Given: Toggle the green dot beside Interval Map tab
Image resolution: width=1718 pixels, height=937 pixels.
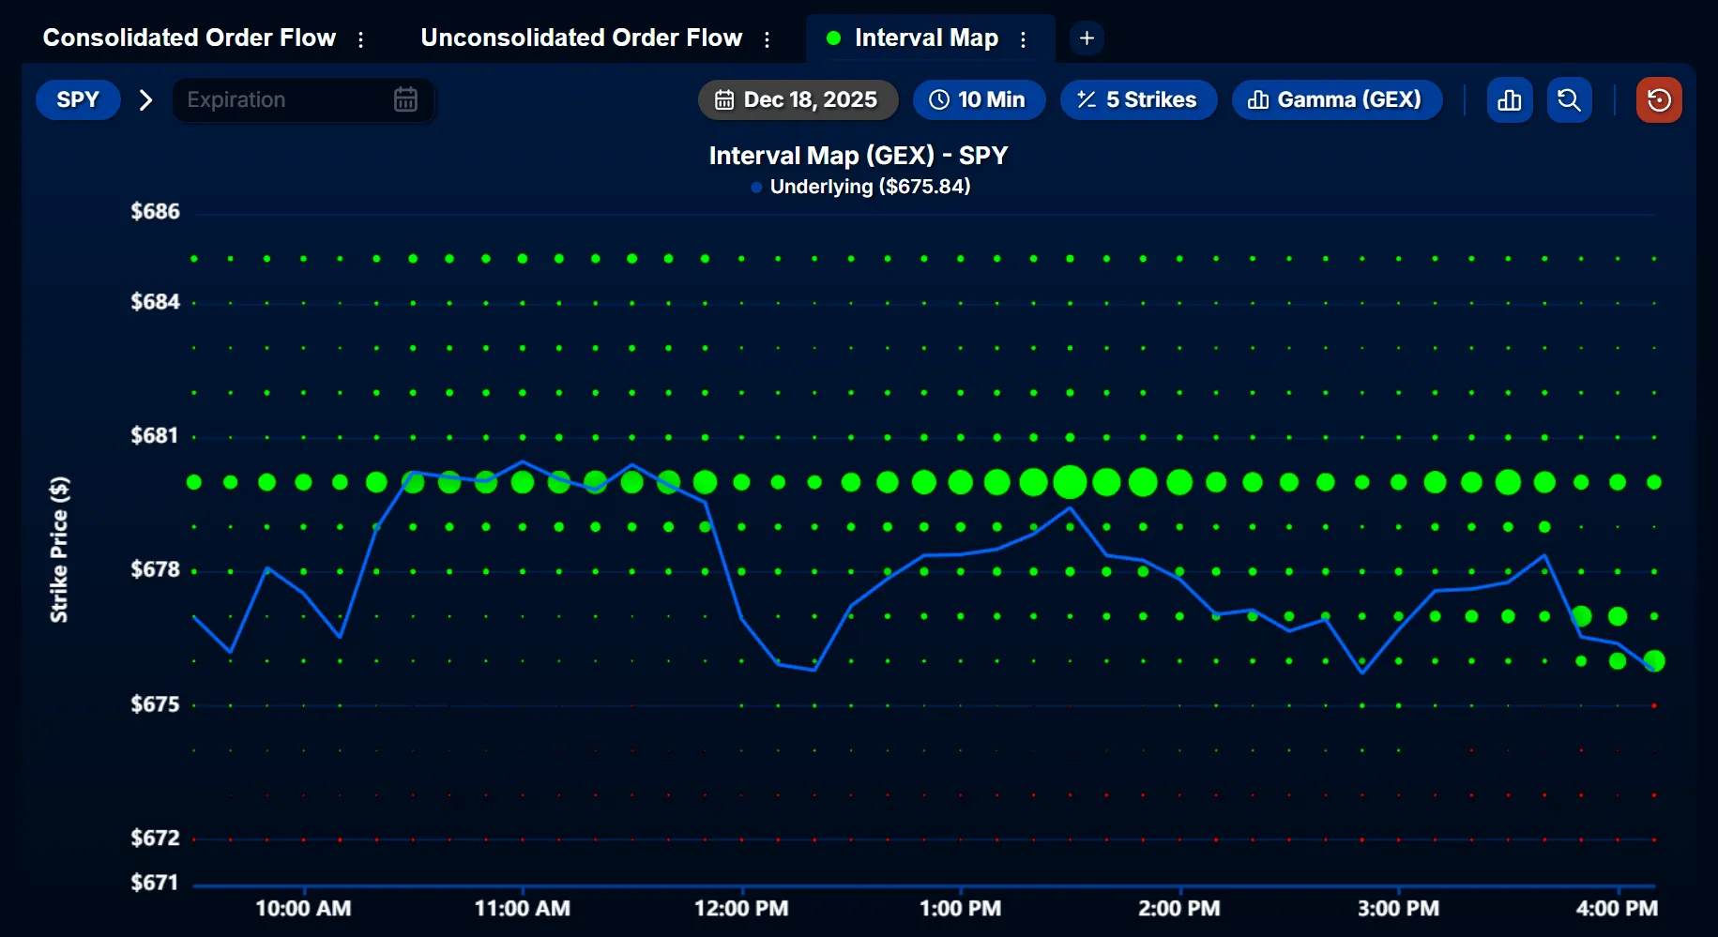Looking at the screenshot, I should pos(831,38).
